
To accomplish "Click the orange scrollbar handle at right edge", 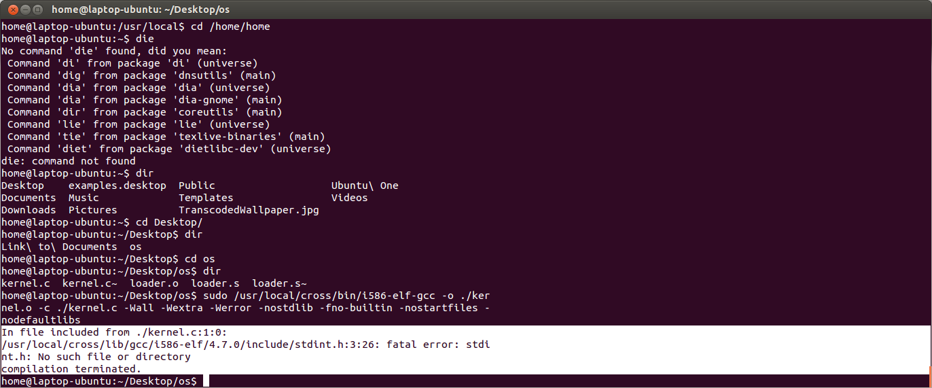I will [x=930, y=376].
